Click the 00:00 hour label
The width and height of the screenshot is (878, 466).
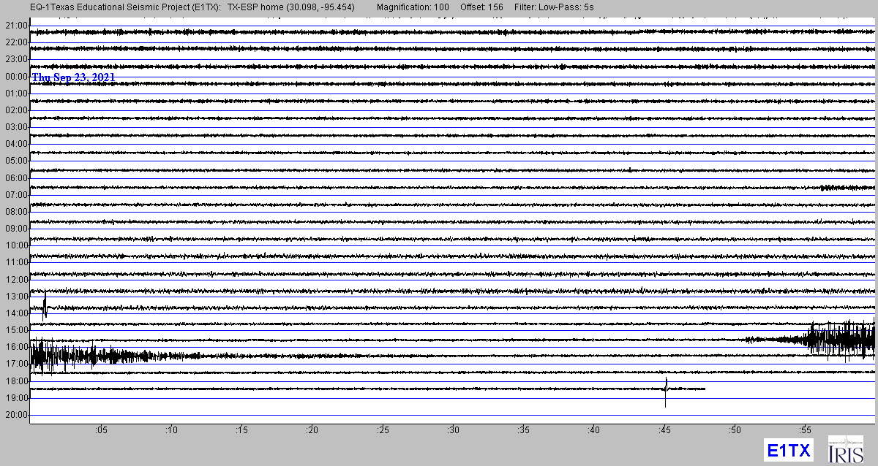click(16, 77)
